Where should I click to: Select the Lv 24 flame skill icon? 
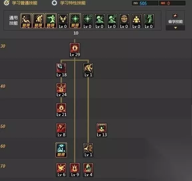(x=61, y=90)
